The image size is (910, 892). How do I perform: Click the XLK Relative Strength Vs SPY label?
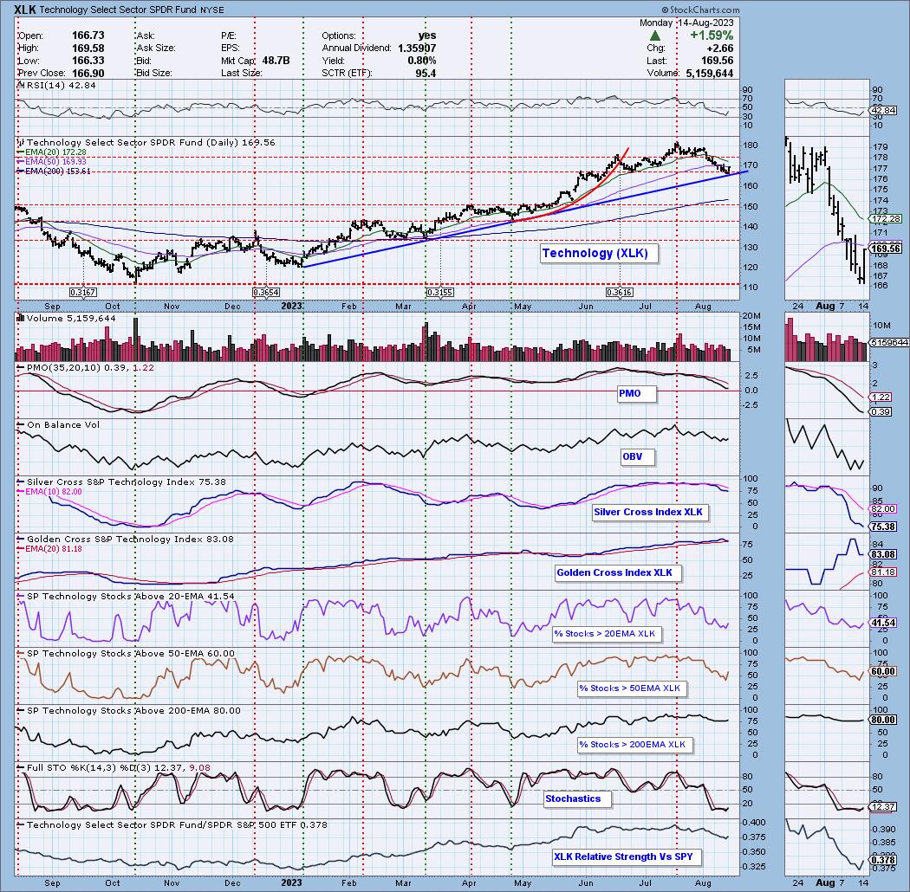click(x=627, y=856)
